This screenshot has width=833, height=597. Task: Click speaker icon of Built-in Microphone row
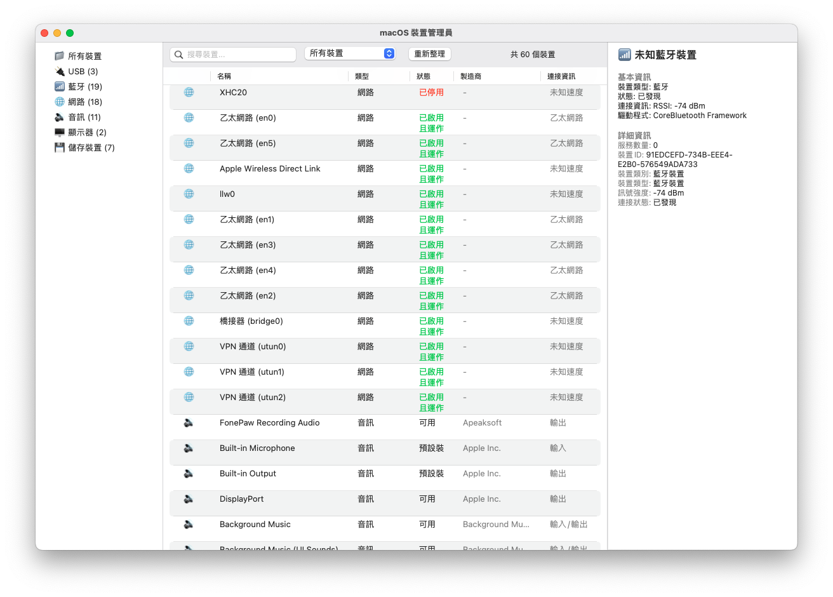pyautogui.click(x=189, y=448)
